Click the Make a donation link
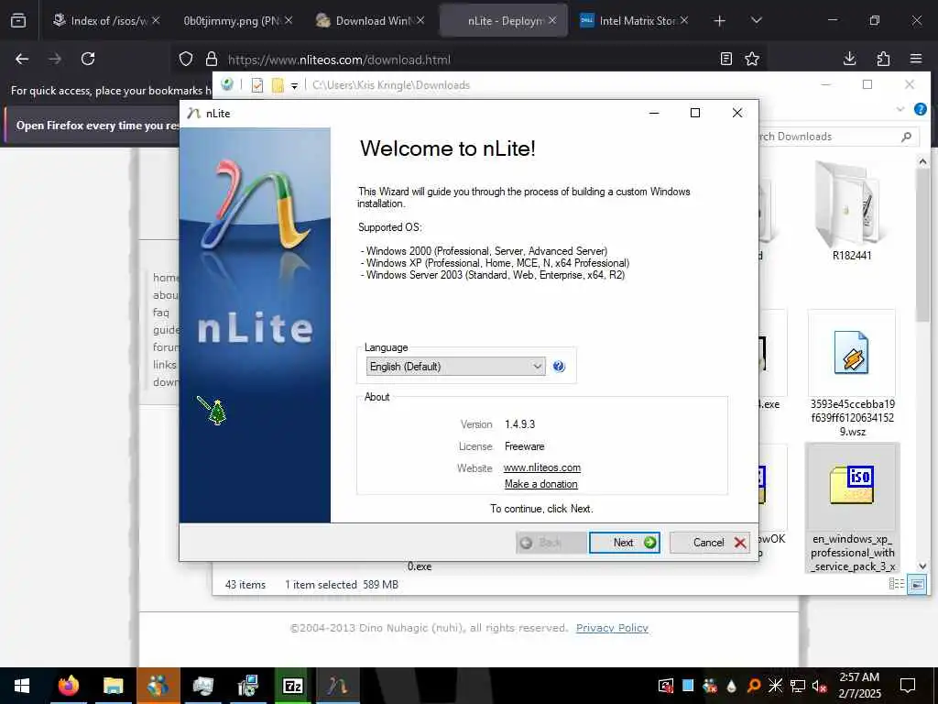Image resolution: width=938 pixels, height=704 pixels. tap(540, 484)
